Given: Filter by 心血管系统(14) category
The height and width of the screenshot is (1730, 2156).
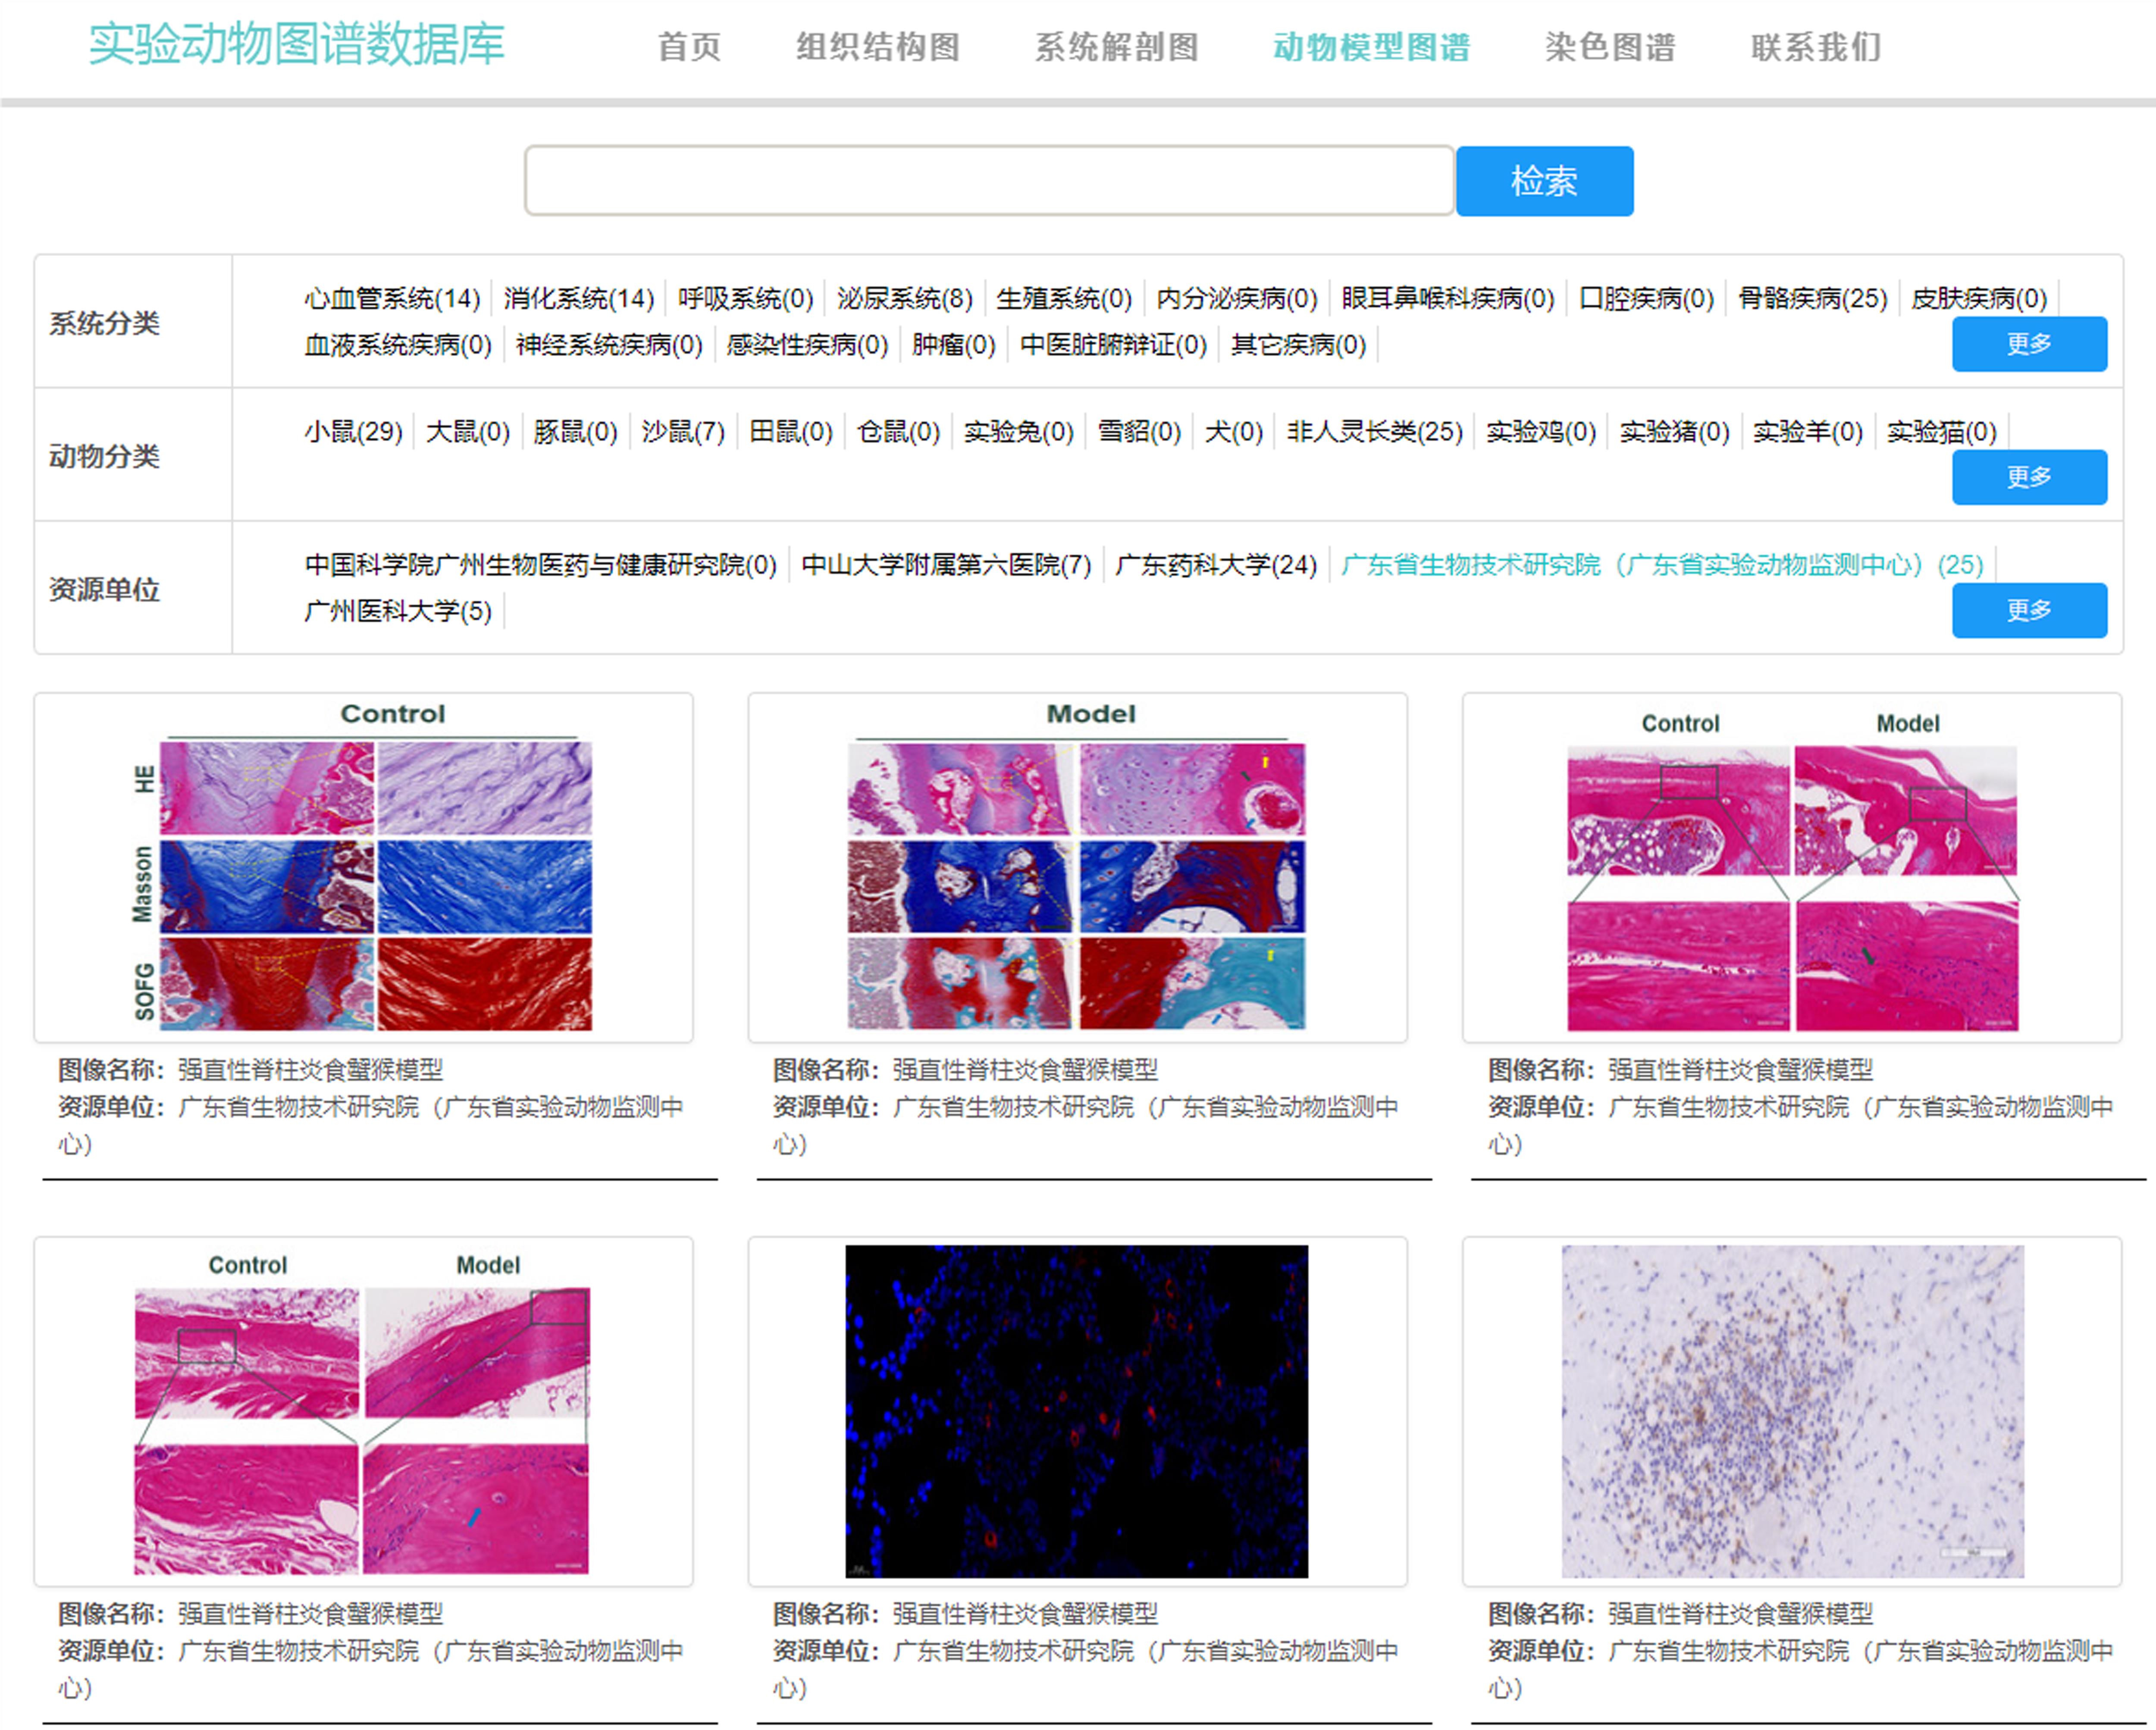Looking at the screenshot, I should (392, 298).
